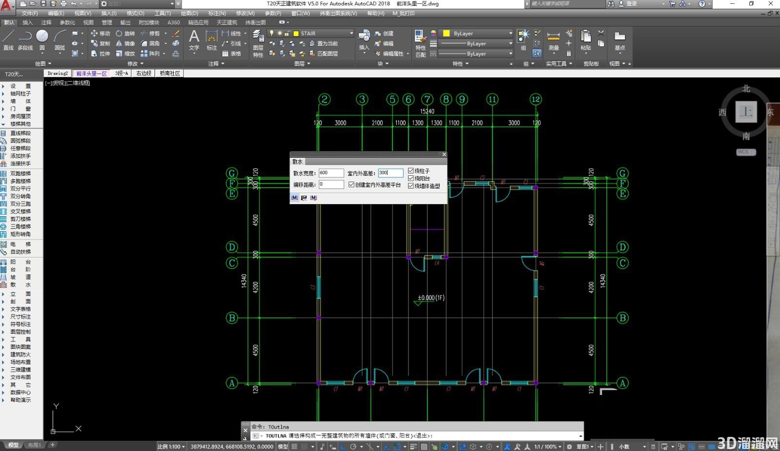Switch to the 天正建筑 ribbon tab
This screenshot has width=780, height=451.
(227, 22)
